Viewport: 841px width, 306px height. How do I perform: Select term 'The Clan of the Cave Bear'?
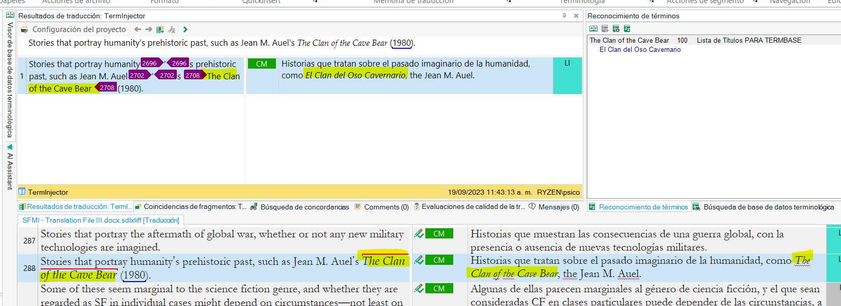[x=629, y=40]
